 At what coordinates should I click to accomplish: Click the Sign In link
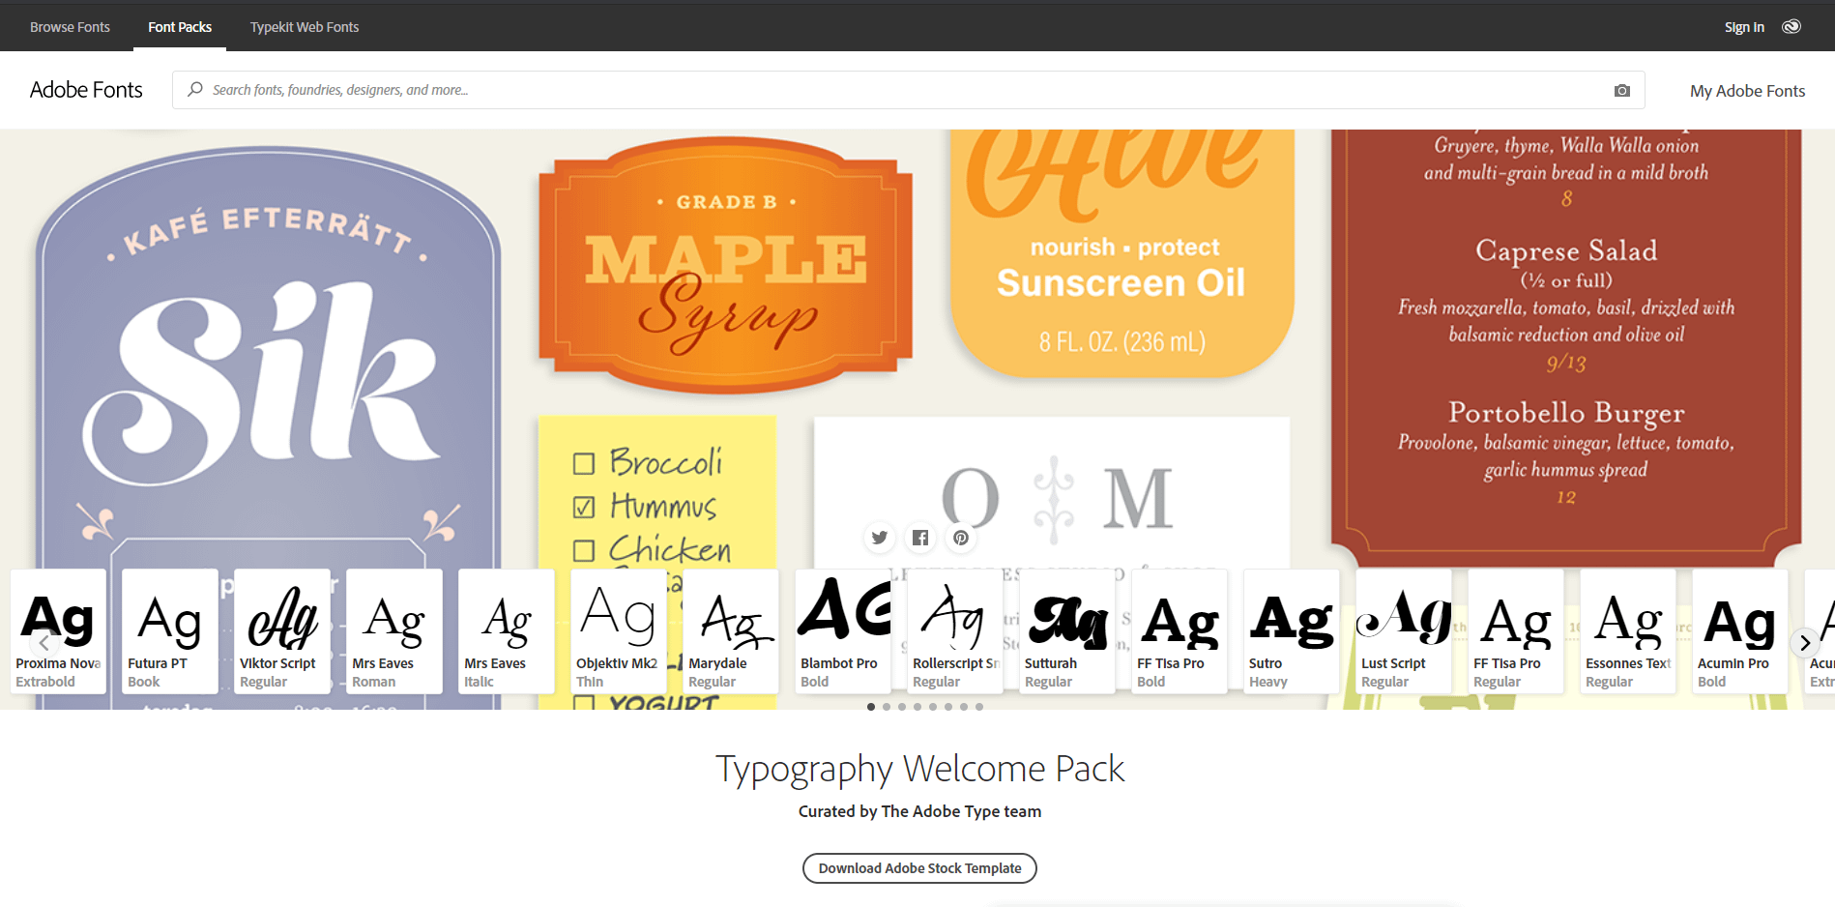click(1744, 27)
